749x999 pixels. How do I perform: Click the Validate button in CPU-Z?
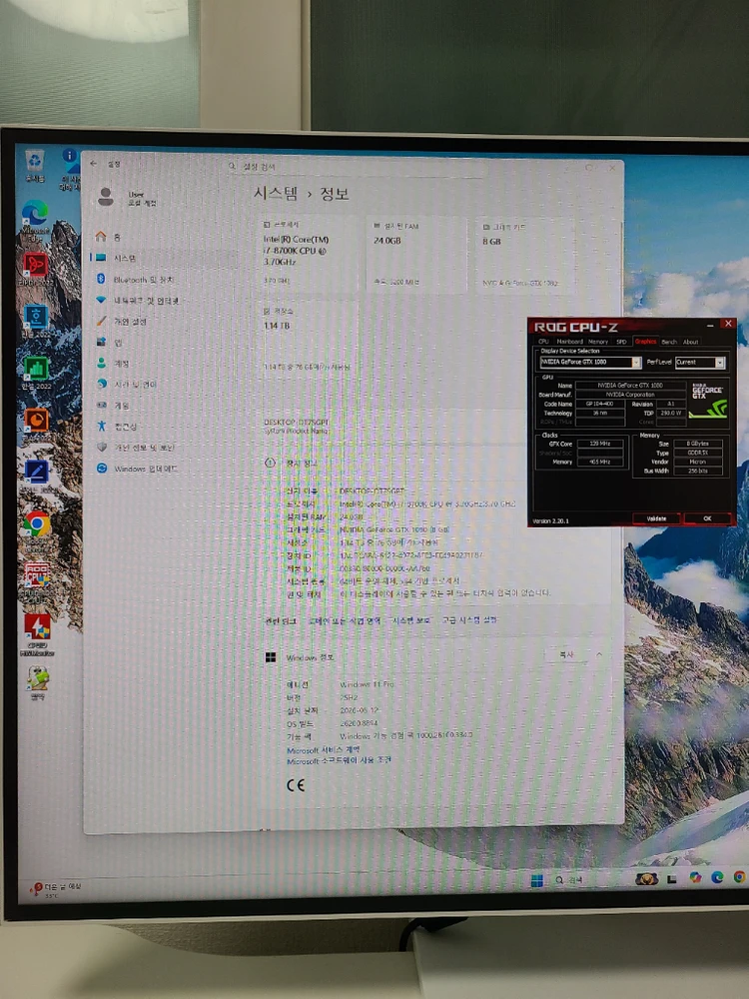tap(656, 517)
